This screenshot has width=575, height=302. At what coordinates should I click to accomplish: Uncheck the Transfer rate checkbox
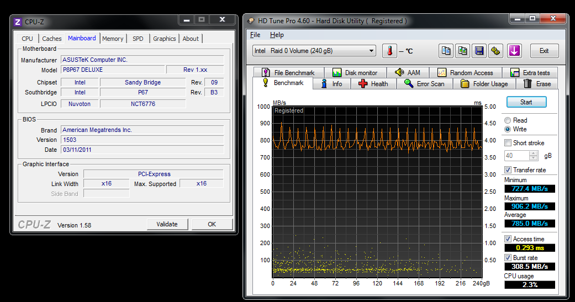pyautogui.click(x=508, y=170)
